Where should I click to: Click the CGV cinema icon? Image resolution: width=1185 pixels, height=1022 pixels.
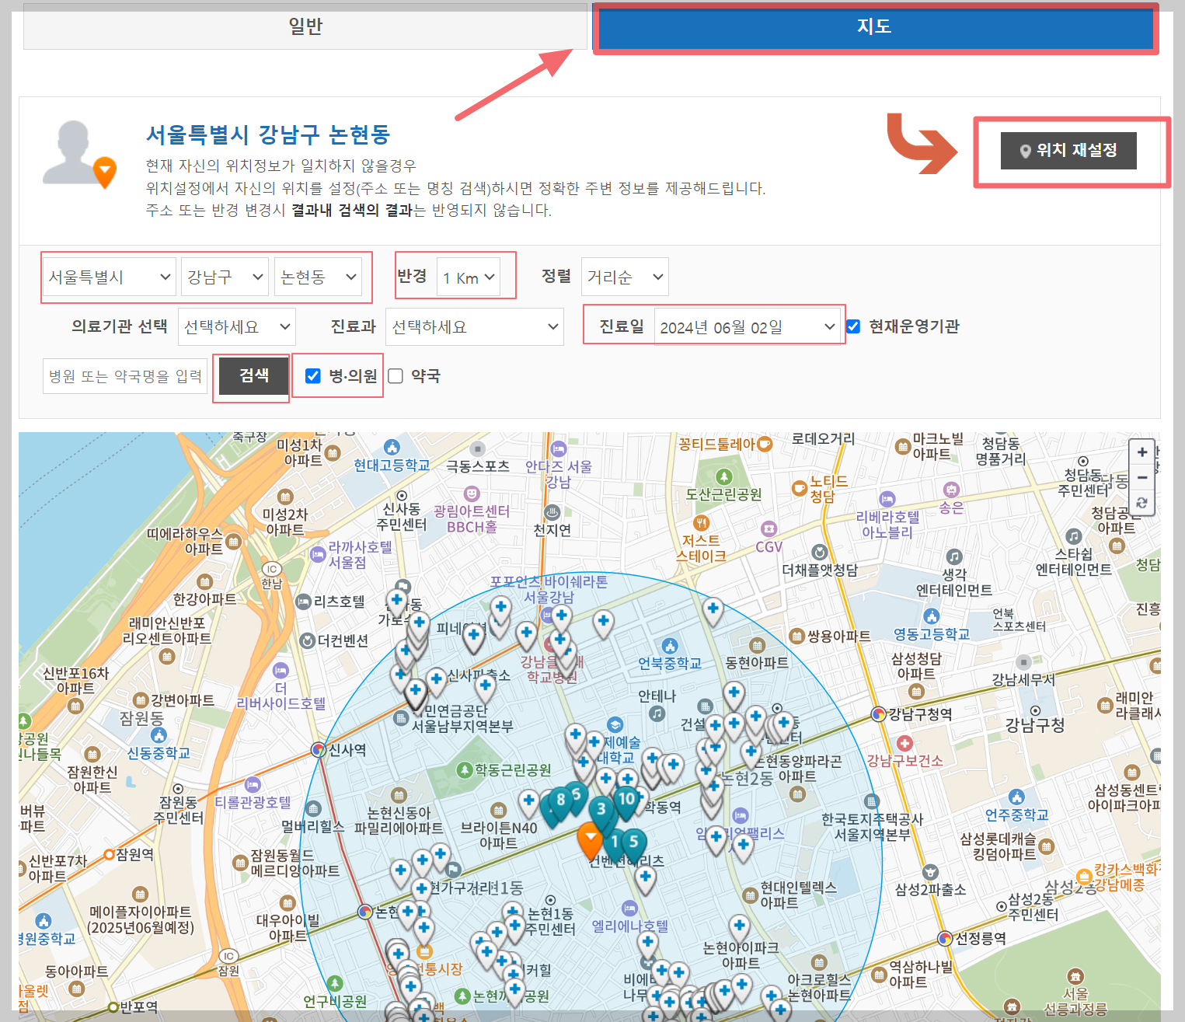tap(769, 528)
